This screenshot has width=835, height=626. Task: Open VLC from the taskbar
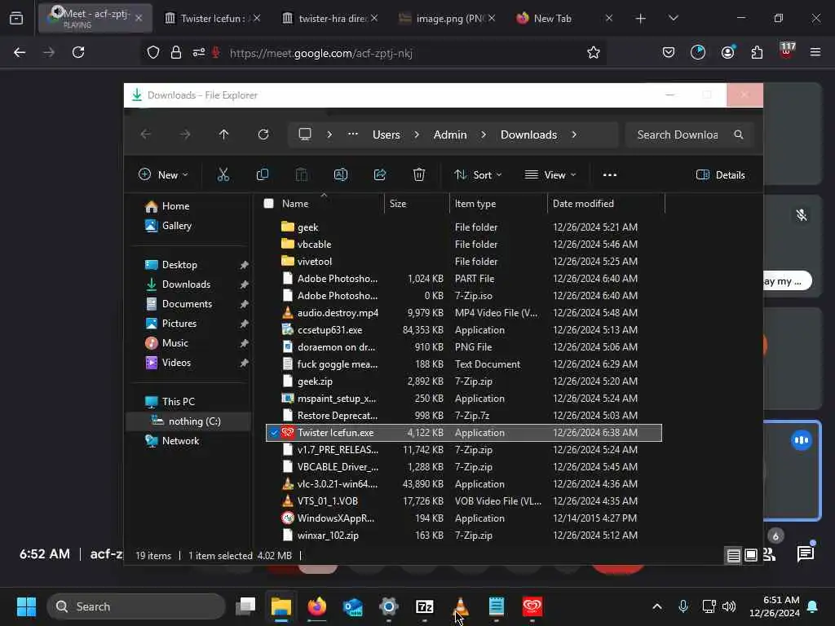point(460,606)
